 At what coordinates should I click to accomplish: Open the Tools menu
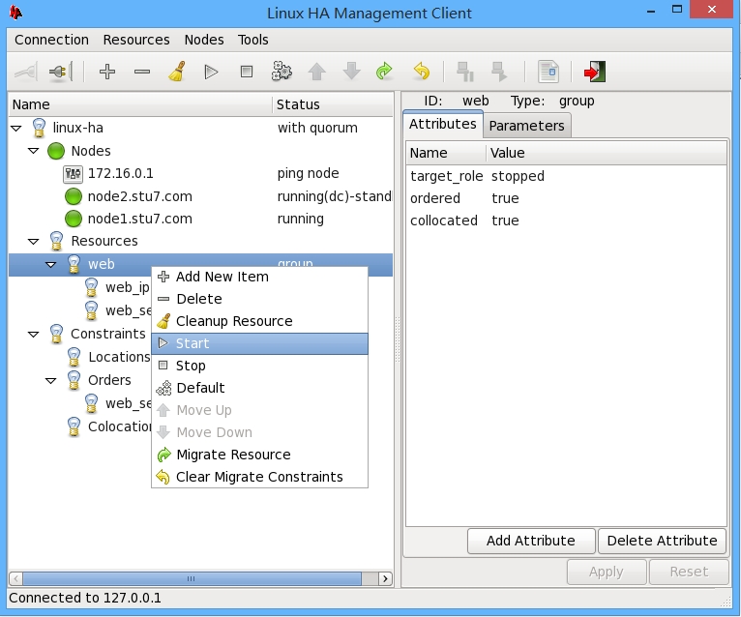pyautogui.click(x=252, y=40)
